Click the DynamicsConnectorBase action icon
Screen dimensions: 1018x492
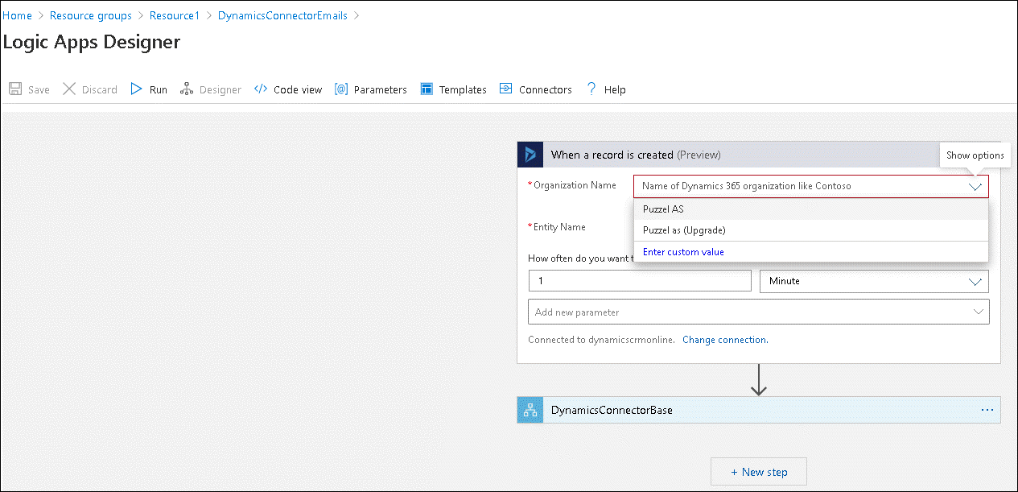tap(530, 410)
